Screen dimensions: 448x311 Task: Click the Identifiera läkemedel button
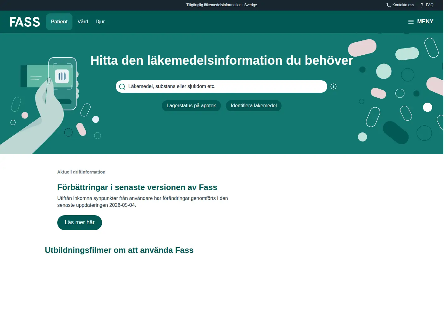tap(254, 106)
